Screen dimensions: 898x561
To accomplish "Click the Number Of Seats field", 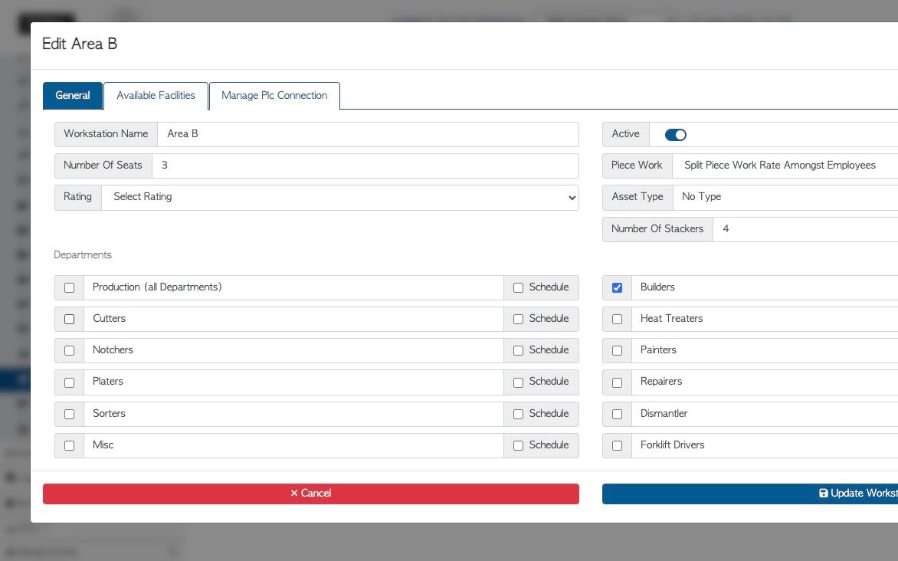I will (365, 166).
